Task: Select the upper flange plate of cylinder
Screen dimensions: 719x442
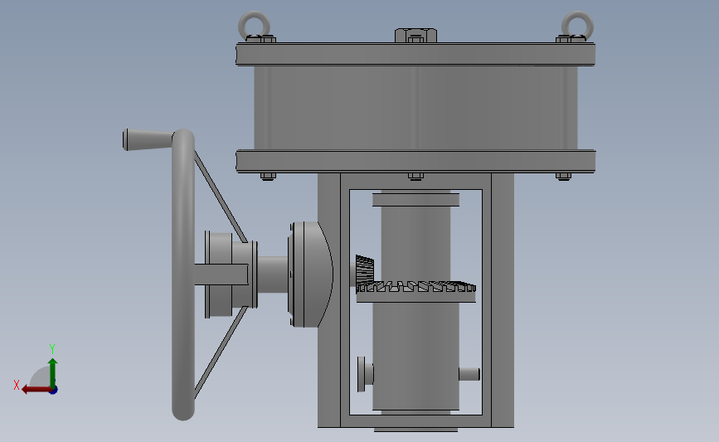Action: pyautogui.click(x=416, y=54)
